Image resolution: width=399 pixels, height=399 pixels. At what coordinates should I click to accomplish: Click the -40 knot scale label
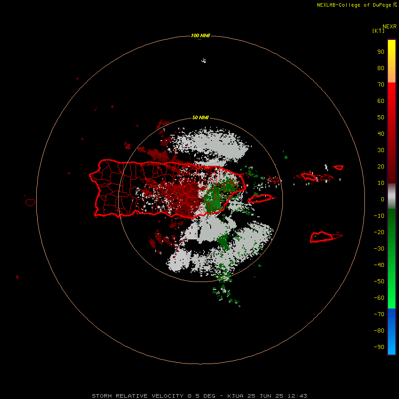[379, 265]
